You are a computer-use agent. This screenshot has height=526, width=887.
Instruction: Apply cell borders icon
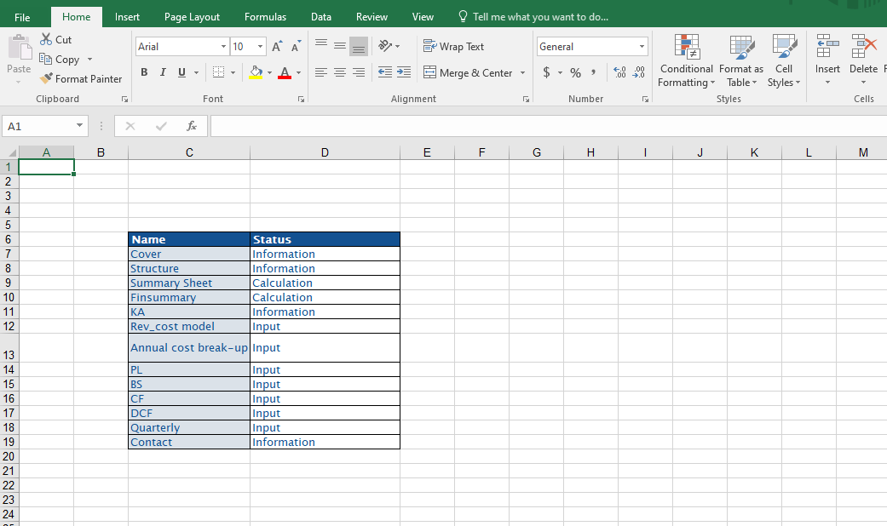coord(218,72)
